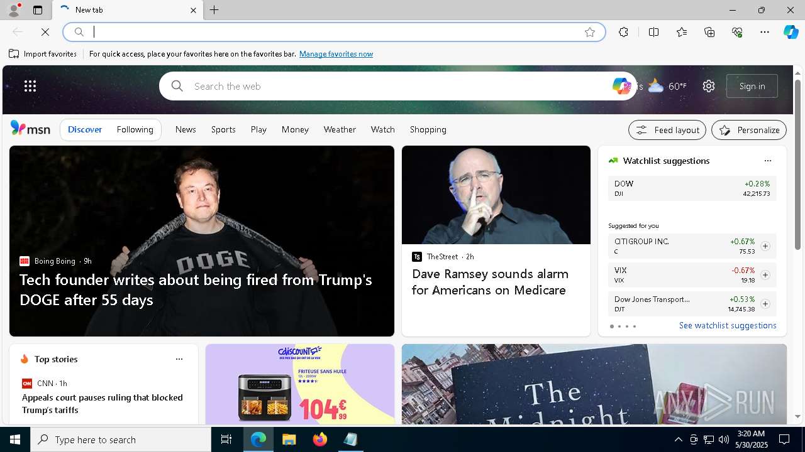Image resolution: width=805 pixels, height=452 pixels.
Task: Open Edge Settings and more menu
Action: pyautogui.click(x=765, y=32)
